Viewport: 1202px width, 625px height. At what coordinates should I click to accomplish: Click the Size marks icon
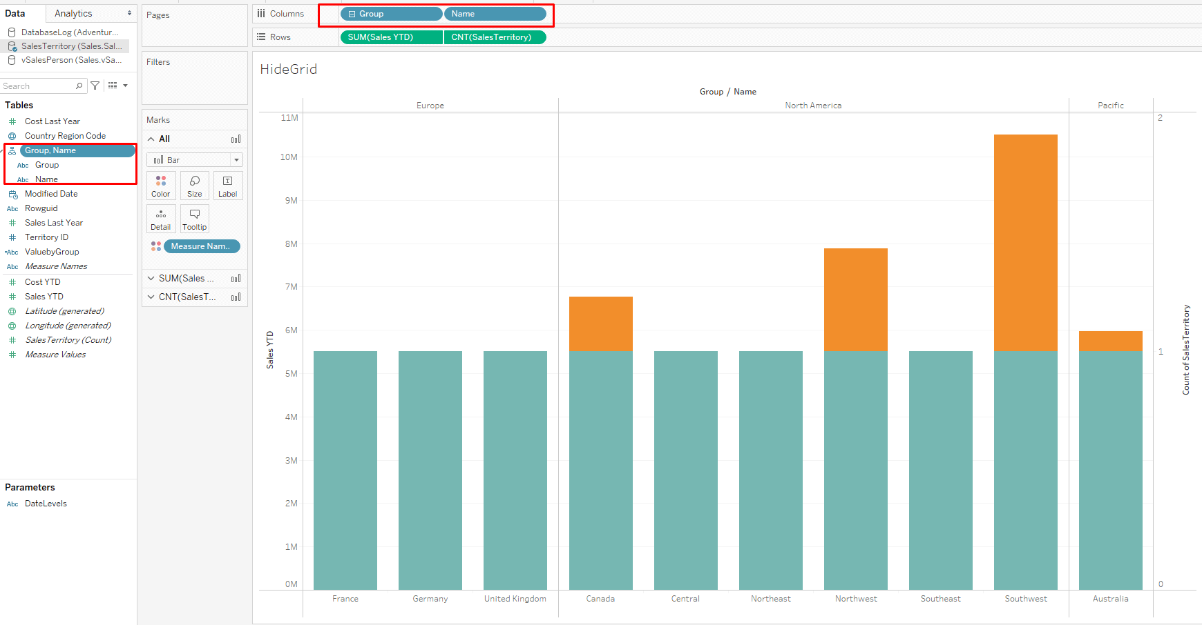[x=194, y=185]
